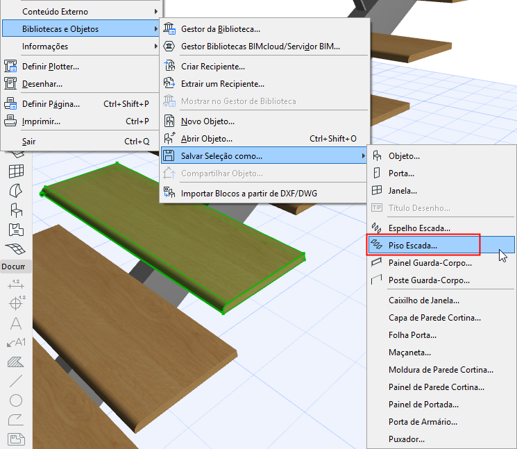Save selection as Porta
Image resolution: width=517 pixels, height=449 pixels.
tap(441, 173)
